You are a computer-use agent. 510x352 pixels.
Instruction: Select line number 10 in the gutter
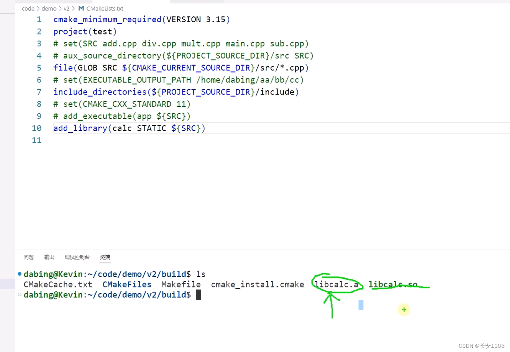tap(37, 128)
